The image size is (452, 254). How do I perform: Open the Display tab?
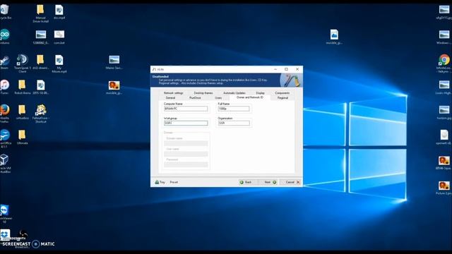pos(260,93)
